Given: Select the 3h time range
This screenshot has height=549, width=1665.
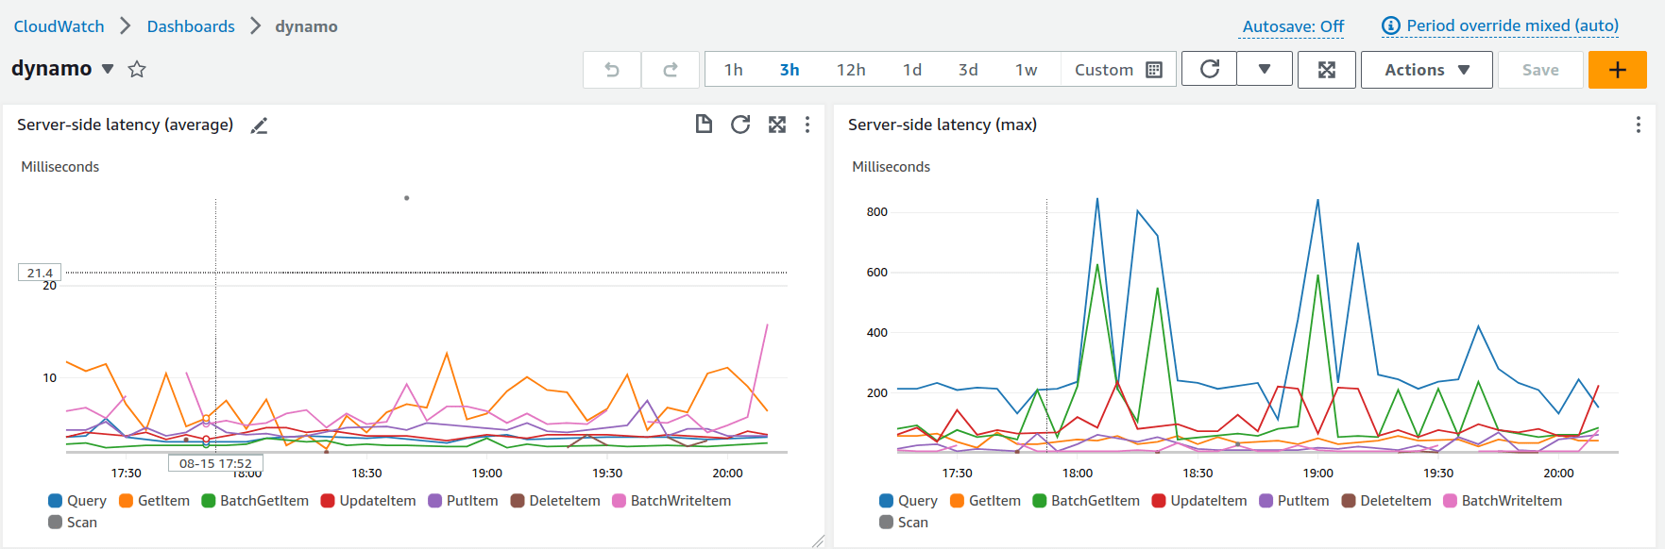Looking at the screenshot, I should 790,70.
